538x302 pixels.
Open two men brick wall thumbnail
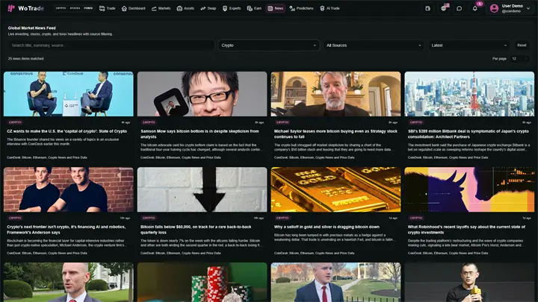pos(69,189)
